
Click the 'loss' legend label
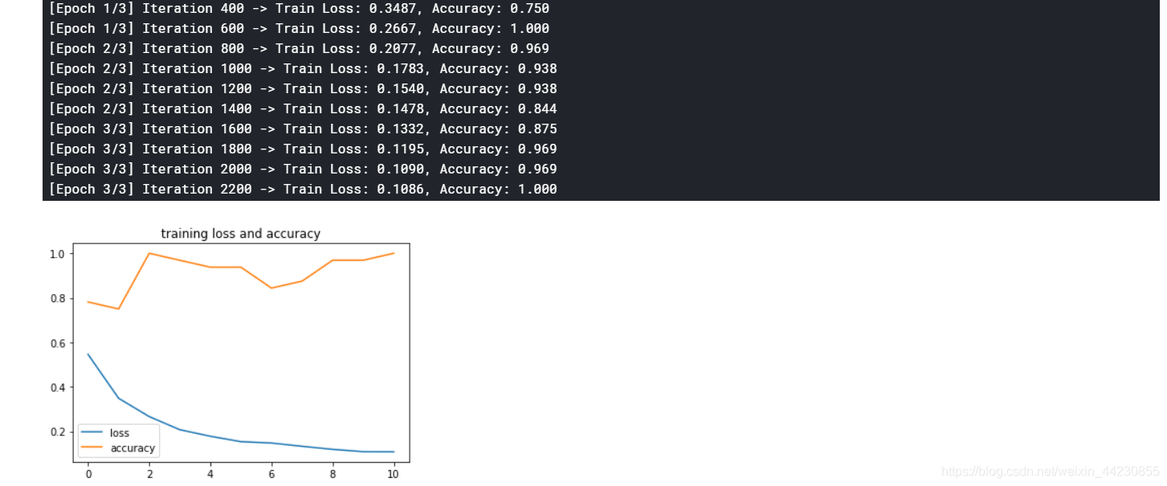[120, 433]
